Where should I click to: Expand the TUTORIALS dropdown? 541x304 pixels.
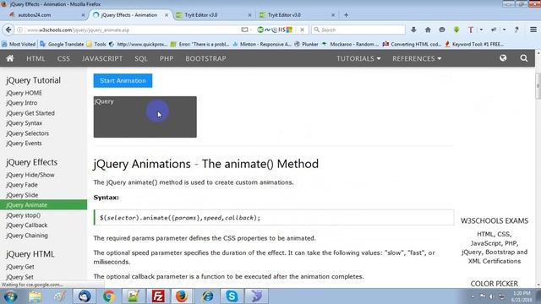358,58
